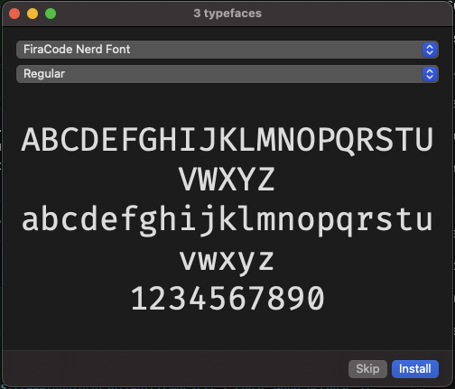This screenshot has width=455, height=389.
Task: Zoom window with green button
Action: click(51, 14)
